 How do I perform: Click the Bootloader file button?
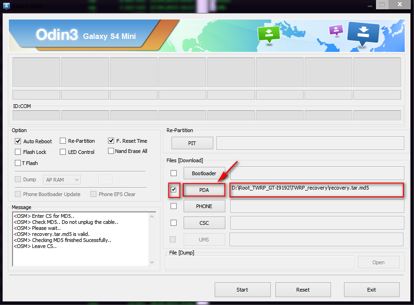pyautogui.click(x=204, y=173)
